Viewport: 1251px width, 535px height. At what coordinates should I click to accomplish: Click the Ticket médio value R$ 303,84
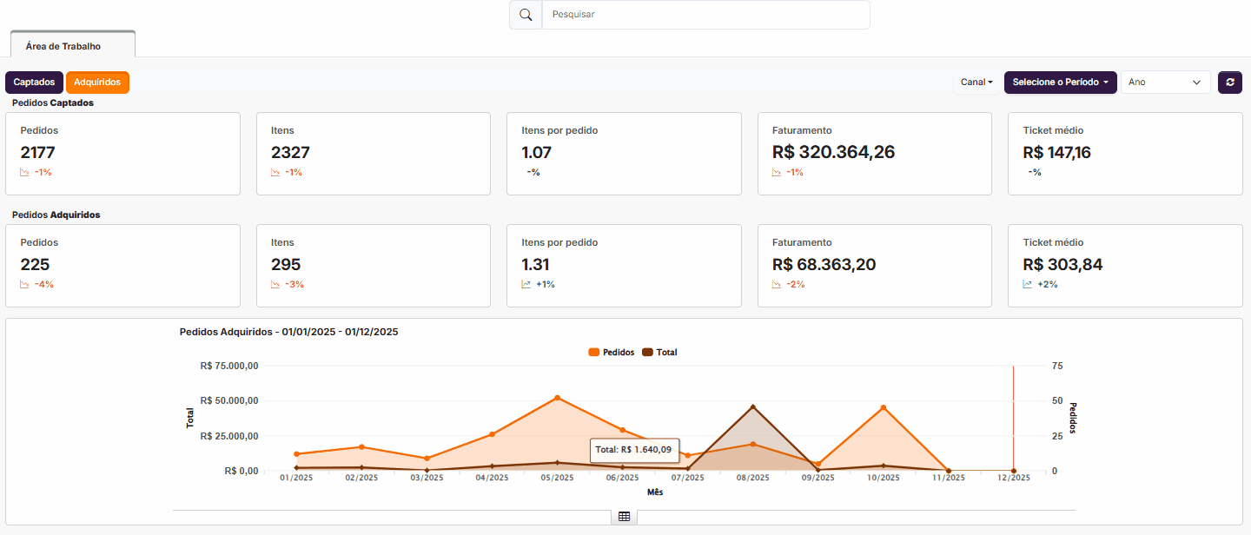coord(1062,265)
